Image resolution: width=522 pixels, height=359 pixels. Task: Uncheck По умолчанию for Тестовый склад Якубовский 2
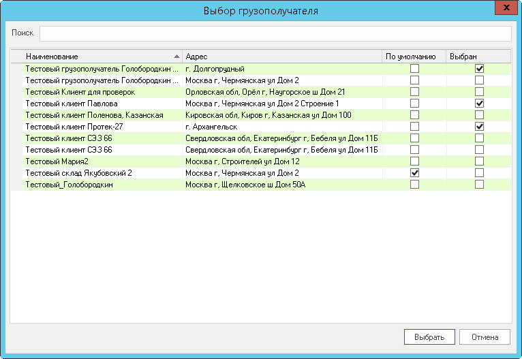414,173
